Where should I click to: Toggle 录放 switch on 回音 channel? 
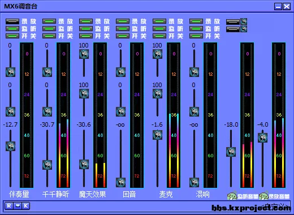[123, 21]
